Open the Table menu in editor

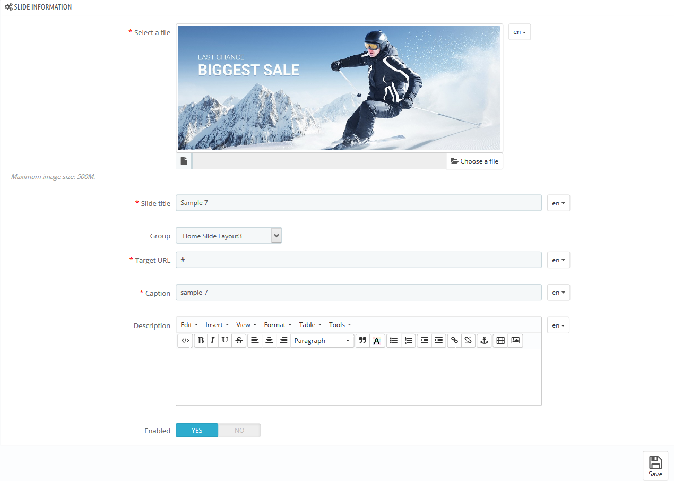310,325
